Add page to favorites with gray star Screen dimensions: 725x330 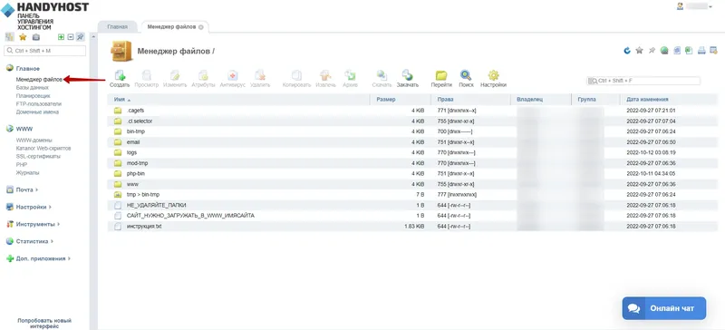pyautogui.click(x=640, y=51)
